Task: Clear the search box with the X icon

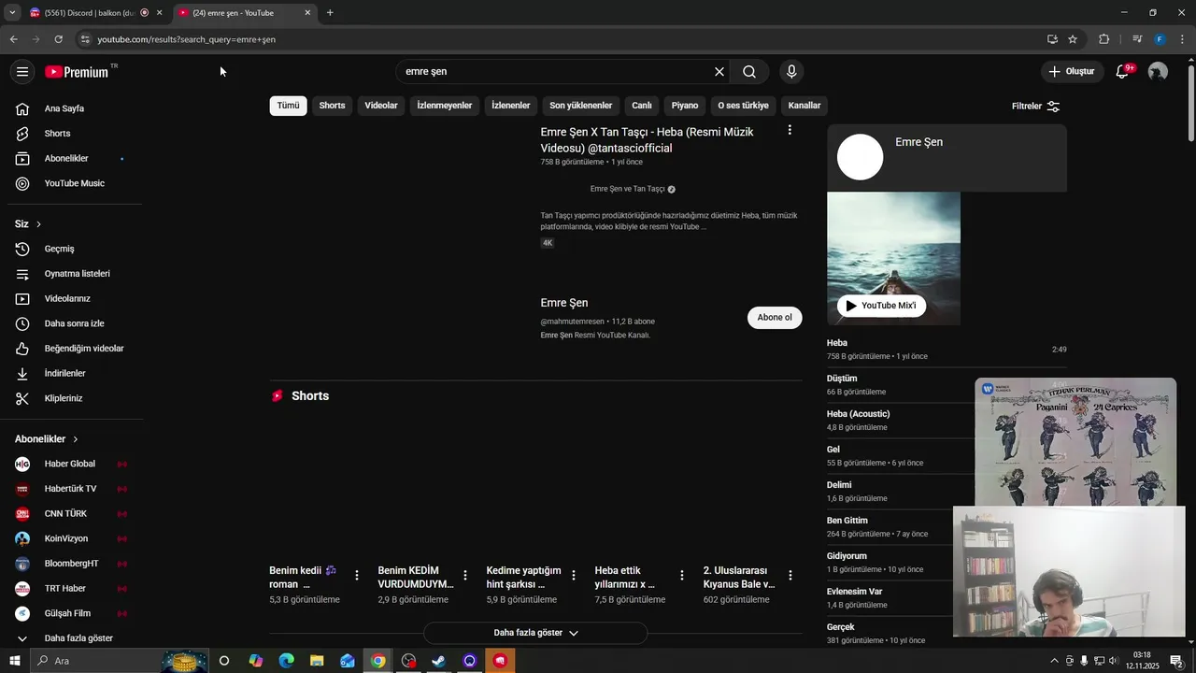Action: click(x=719, y=72)
